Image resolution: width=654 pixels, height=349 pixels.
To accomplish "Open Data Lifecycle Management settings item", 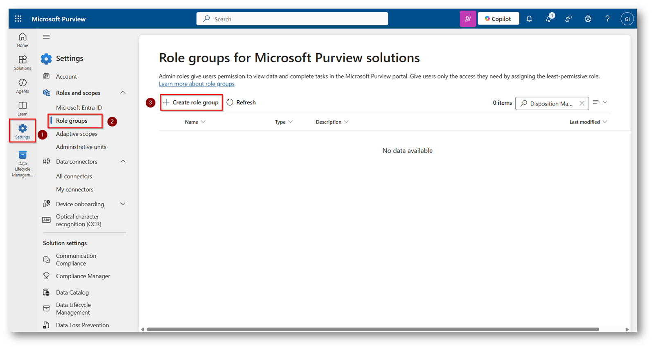I will [x=73, y=308].
